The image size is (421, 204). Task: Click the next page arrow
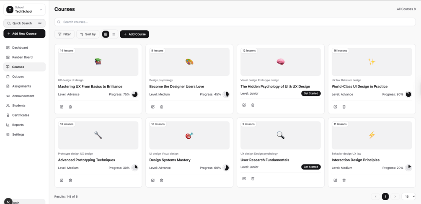click(395, 196)
